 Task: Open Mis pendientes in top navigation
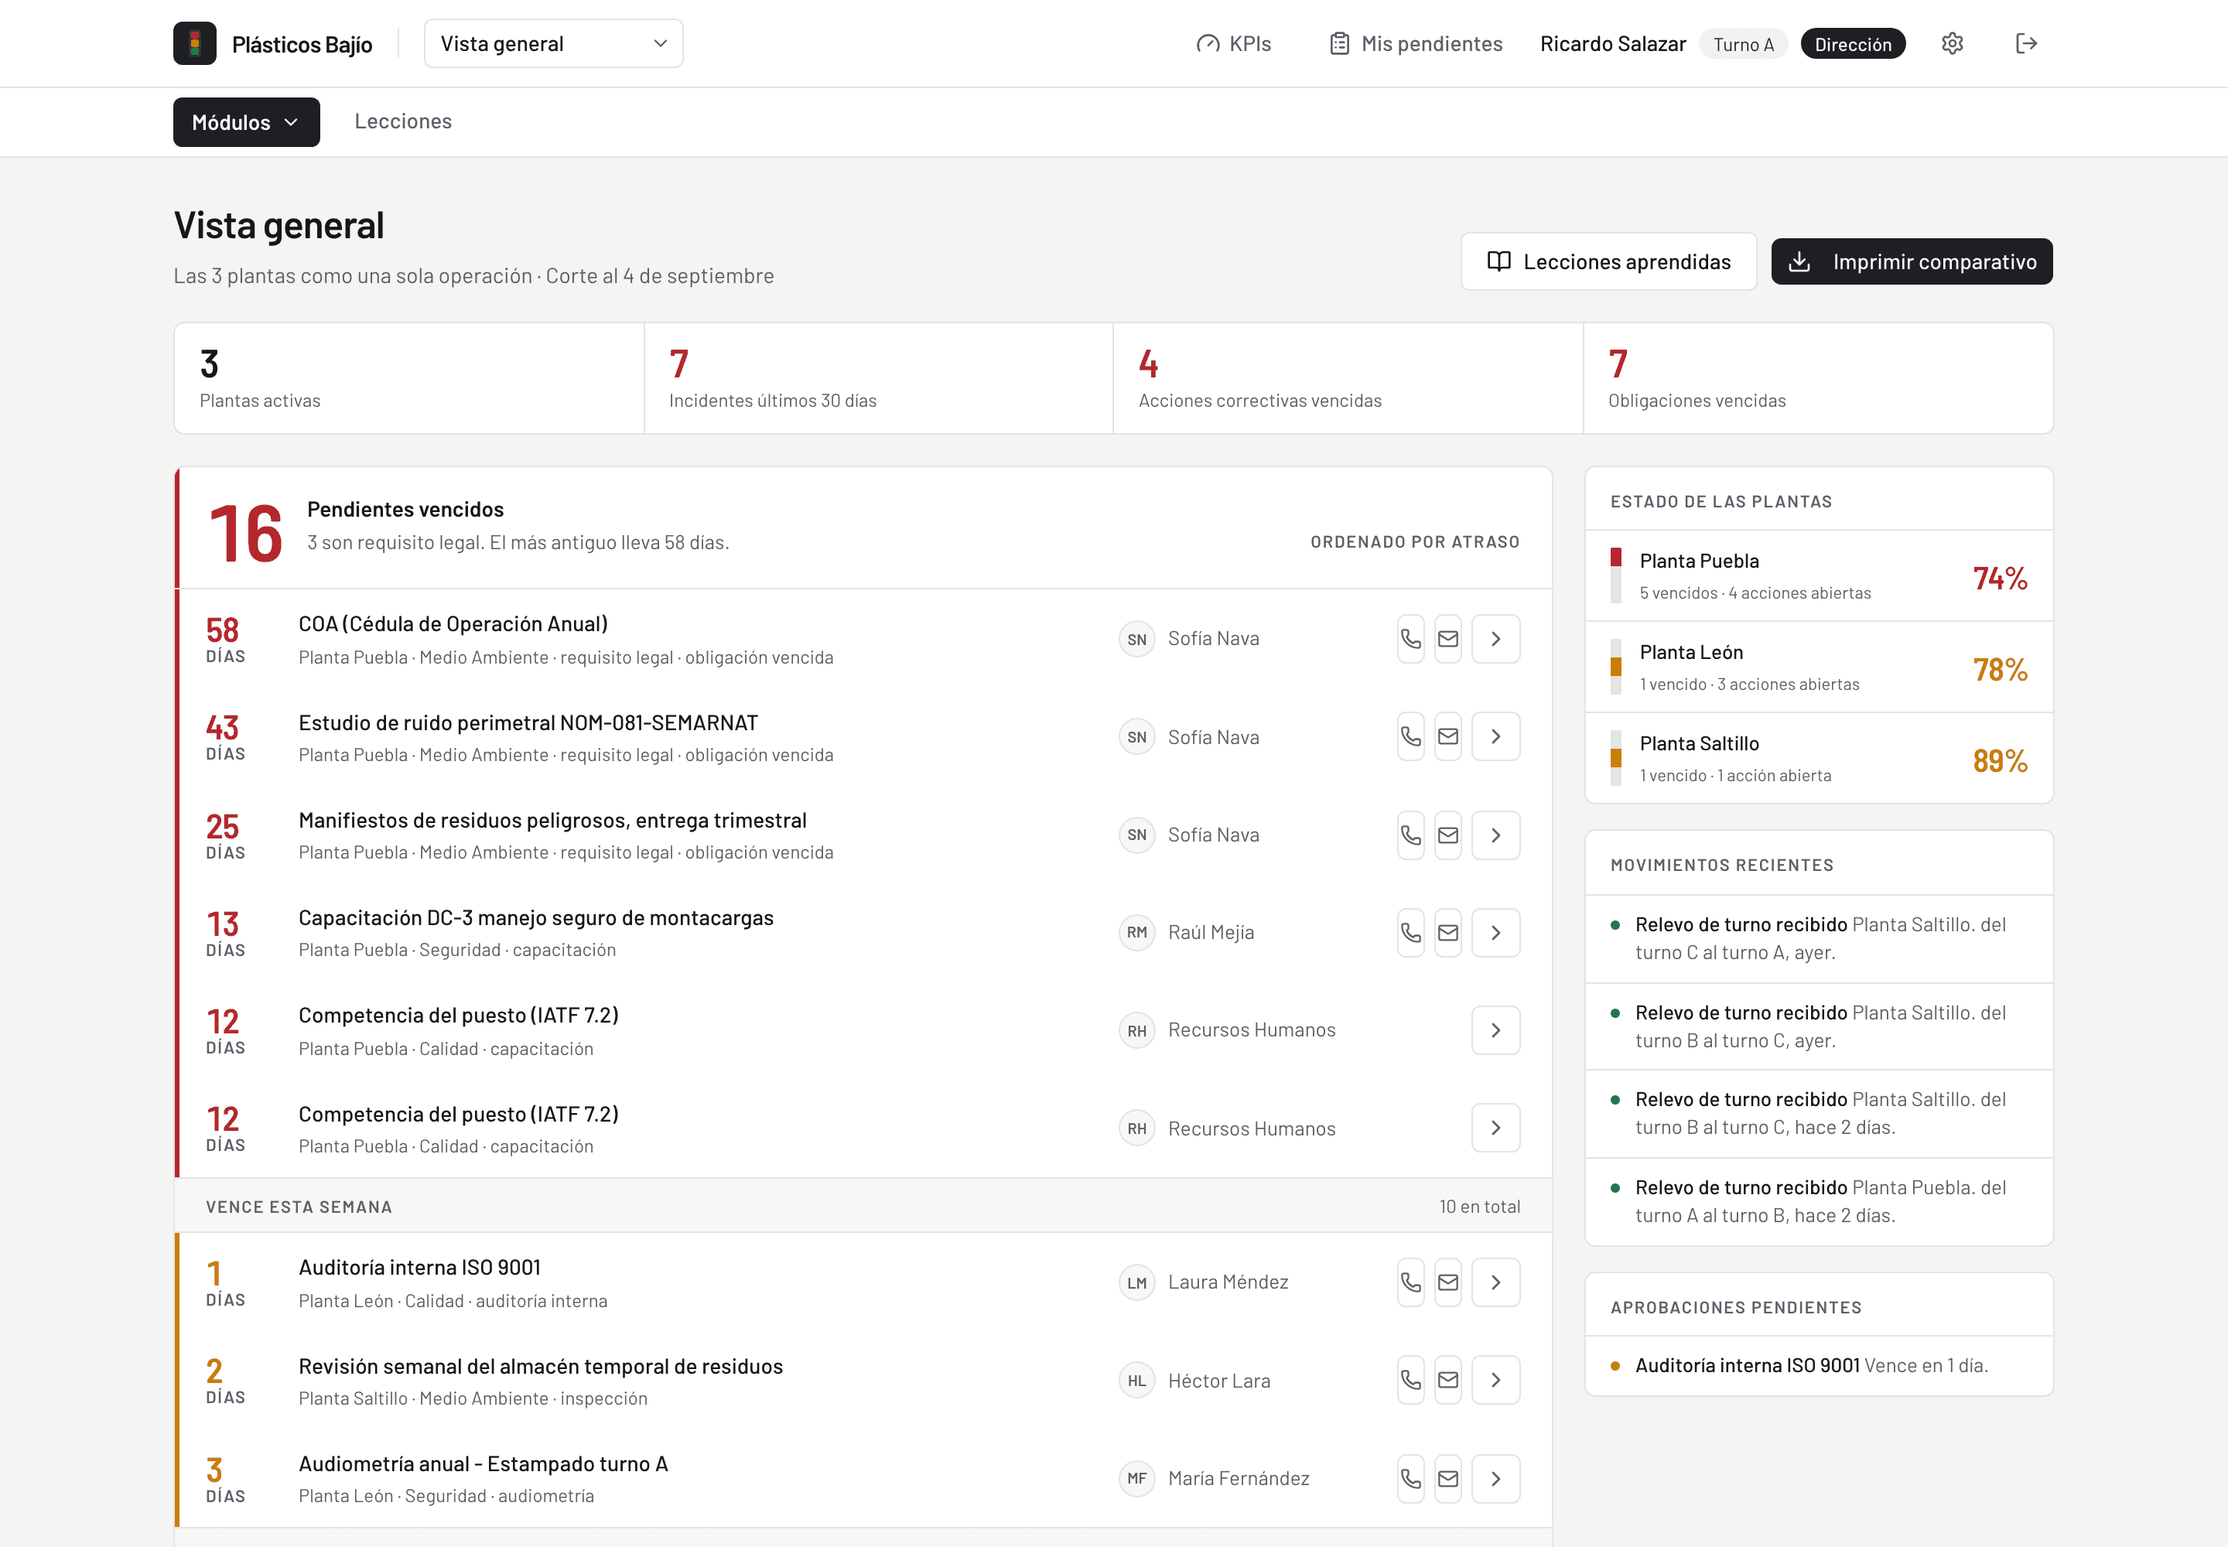pyautogui.click(x=1416, y=43)
